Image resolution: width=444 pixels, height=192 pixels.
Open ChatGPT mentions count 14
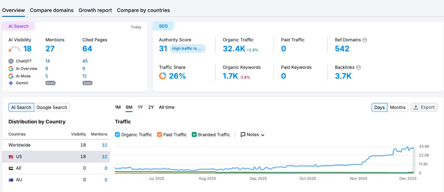47,61
